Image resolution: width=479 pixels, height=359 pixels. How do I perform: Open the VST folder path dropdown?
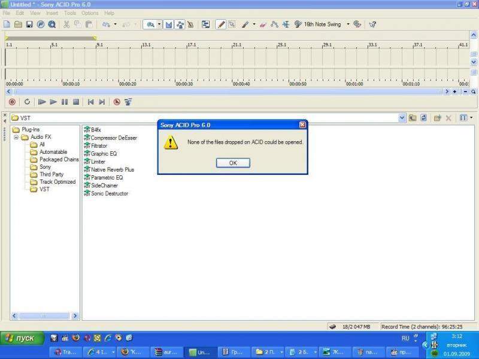coord(402,118)
